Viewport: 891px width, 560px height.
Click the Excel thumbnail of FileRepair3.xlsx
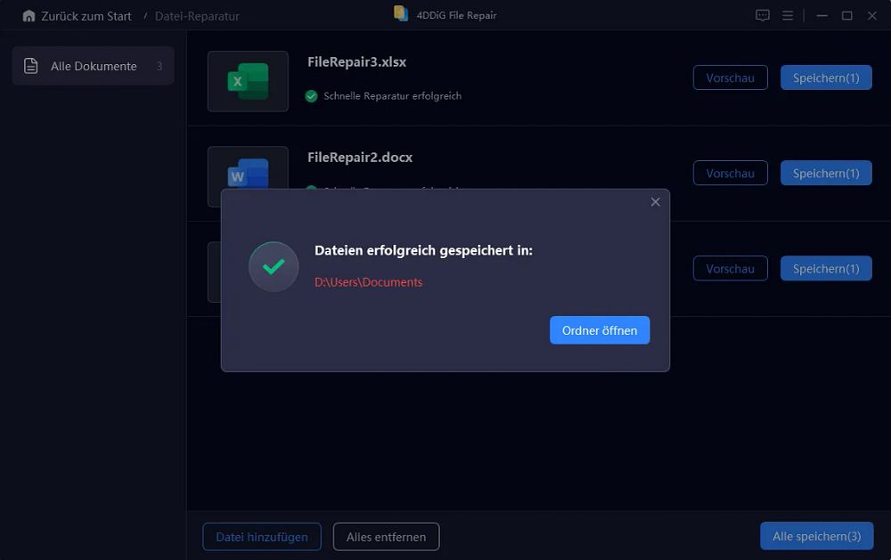click(248, 81)
